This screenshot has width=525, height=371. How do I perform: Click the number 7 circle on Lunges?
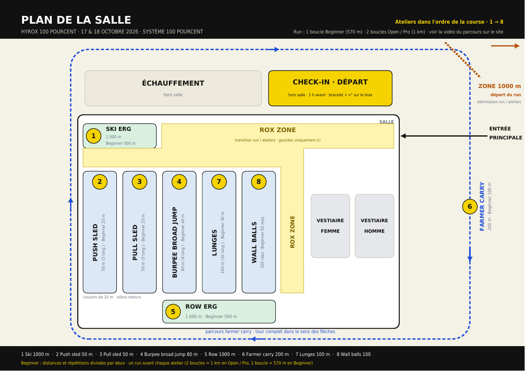(x=219, y=182)
